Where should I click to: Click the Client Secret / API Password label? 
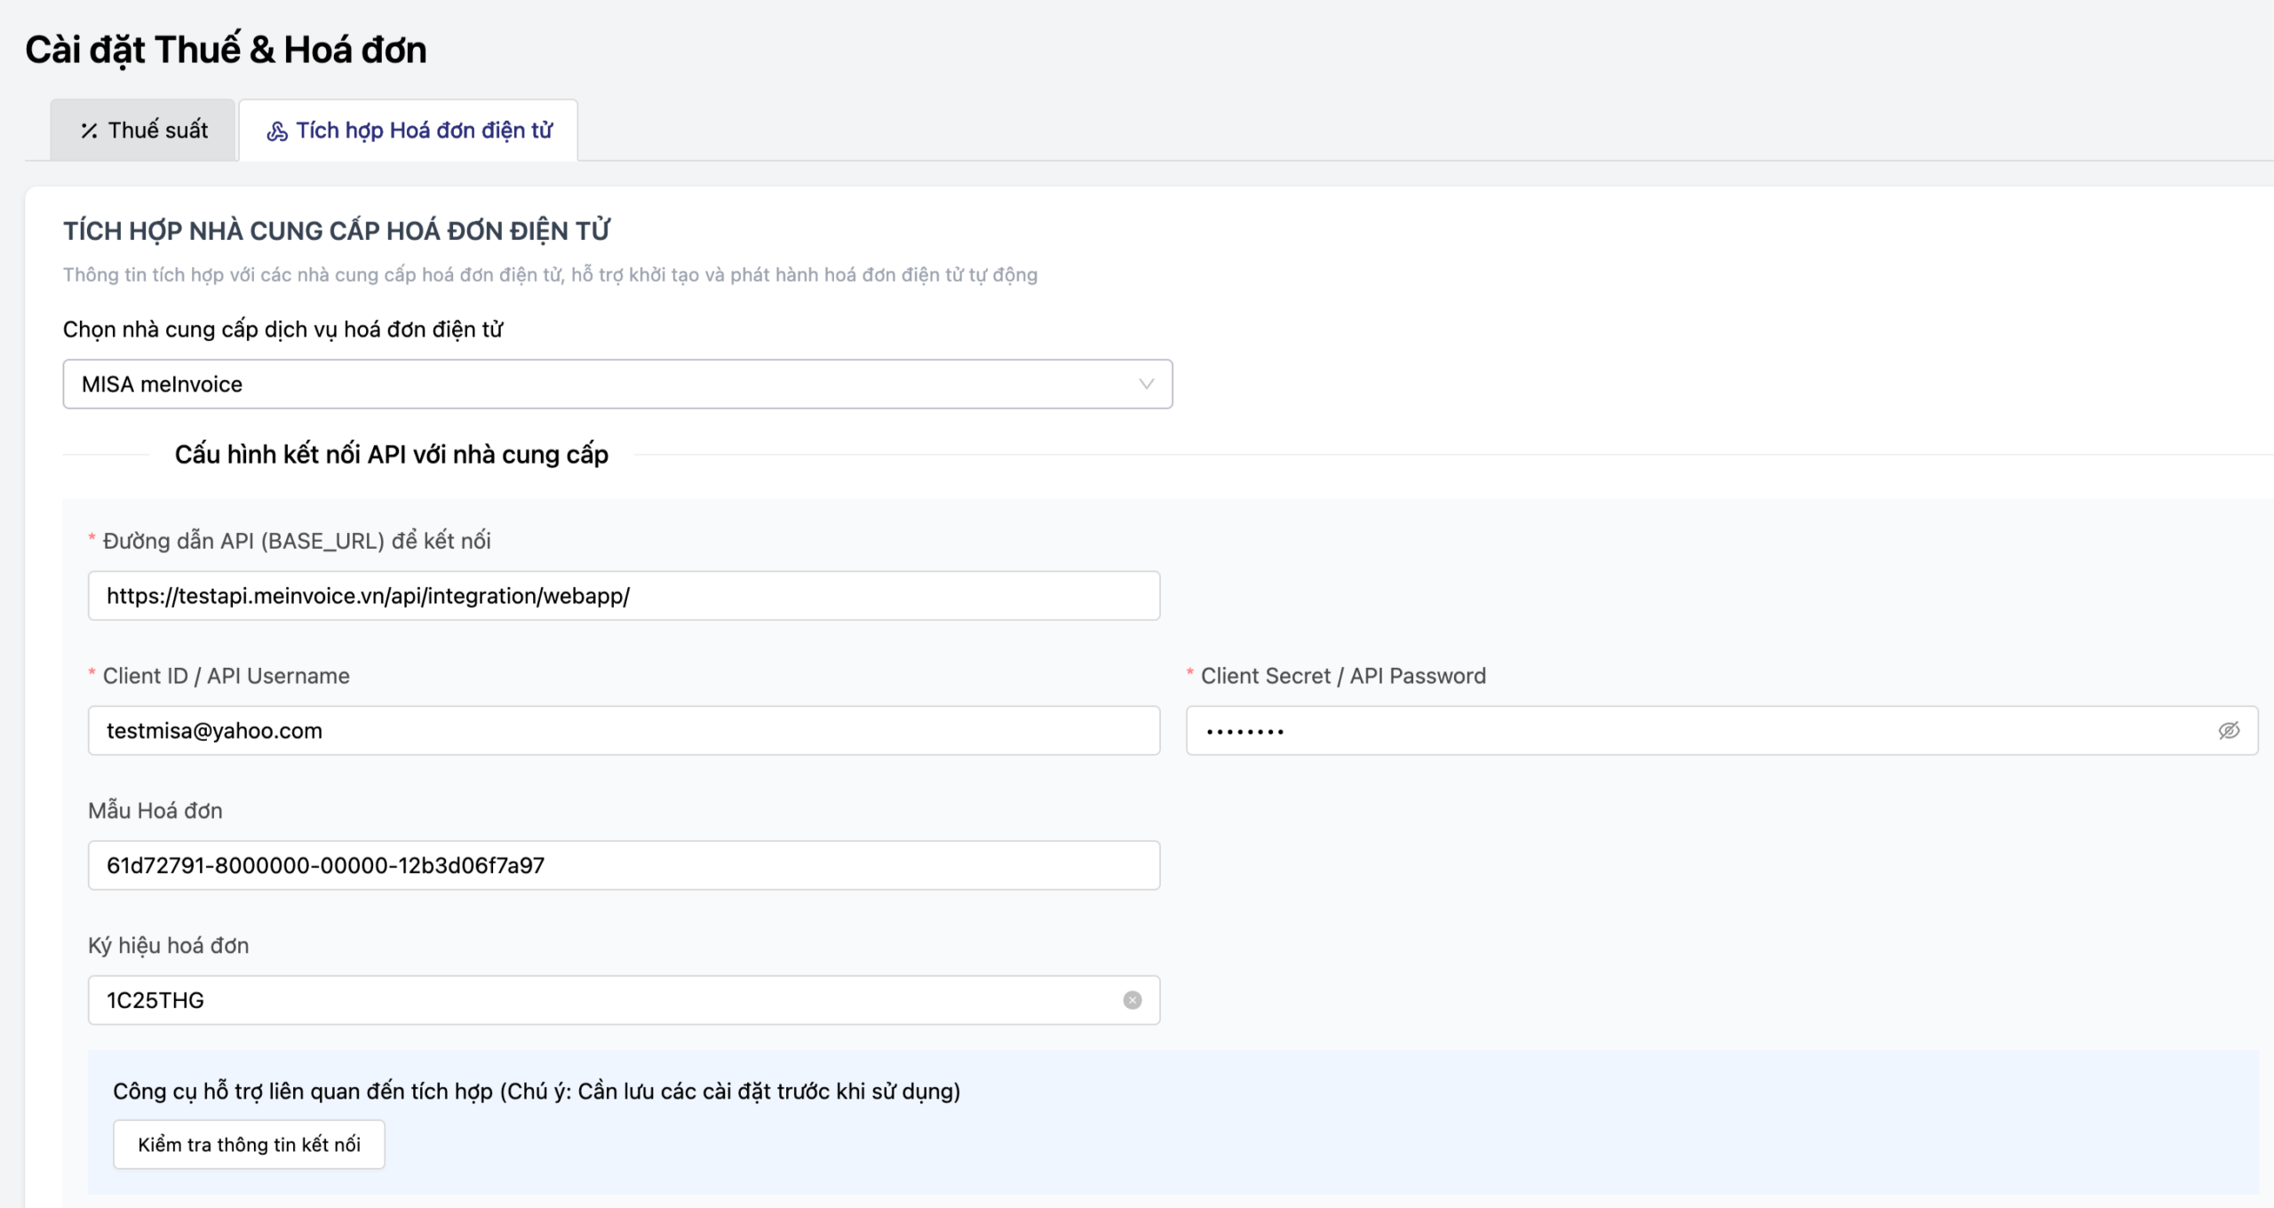1342,676
